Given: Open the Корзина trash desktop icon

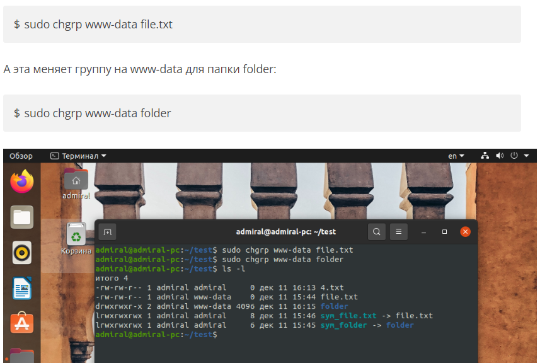Looking at the screenshot, I should [x=76, y=239].
